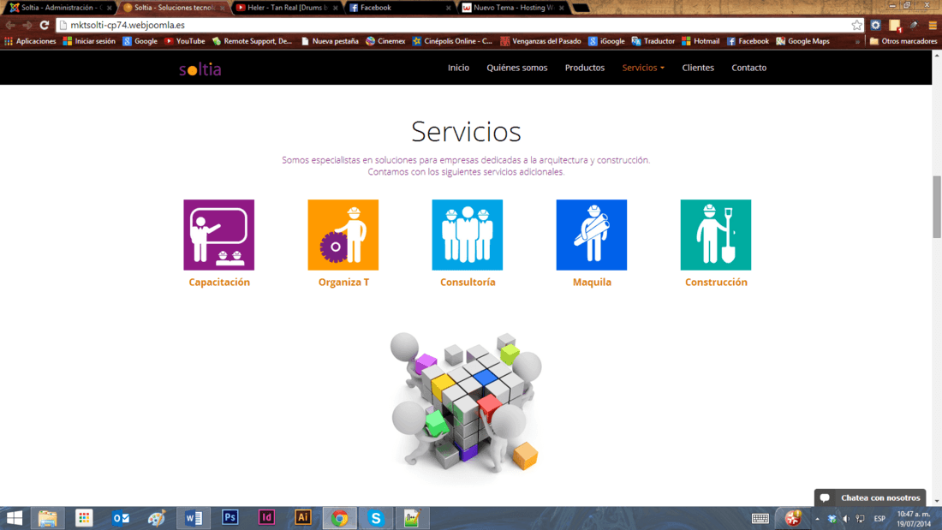Switch to Nuevo Tema - Hosting tab
This screenshot has height=530, width=942.
[x=512, y=8]
